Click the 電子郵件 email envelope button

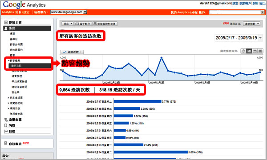(83, 24)
